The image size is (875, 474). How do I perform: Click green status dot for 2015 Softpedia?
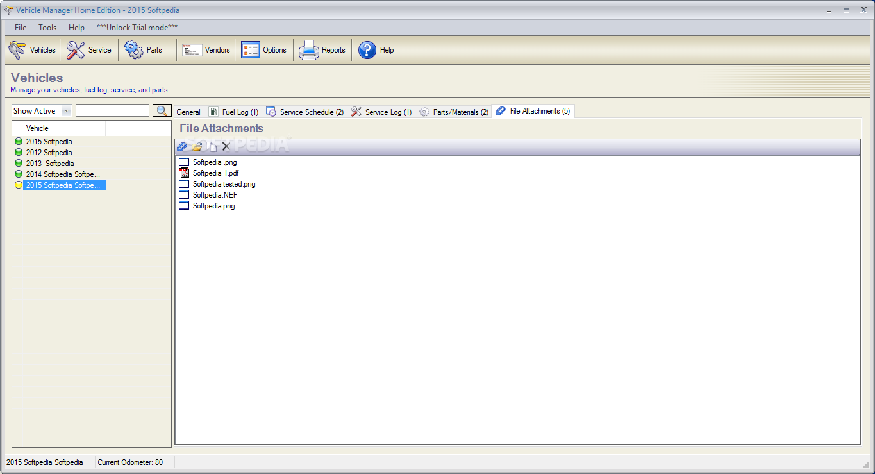18,142
